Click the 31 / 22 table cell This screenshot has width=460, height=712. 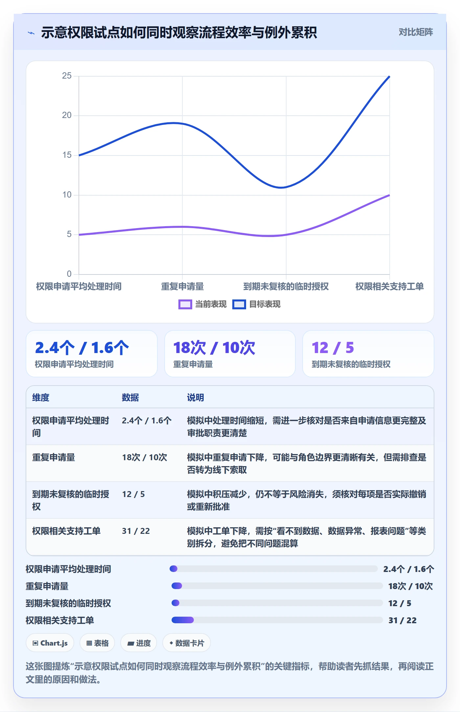(136, 531)
